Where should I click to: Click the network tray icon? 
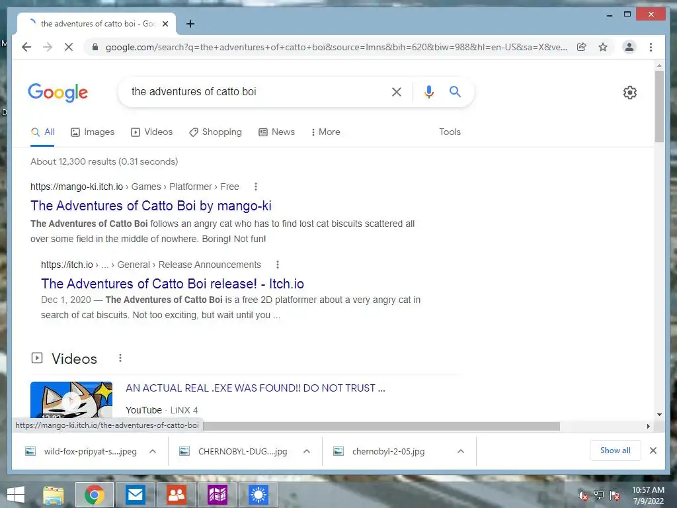click(599, 495)
